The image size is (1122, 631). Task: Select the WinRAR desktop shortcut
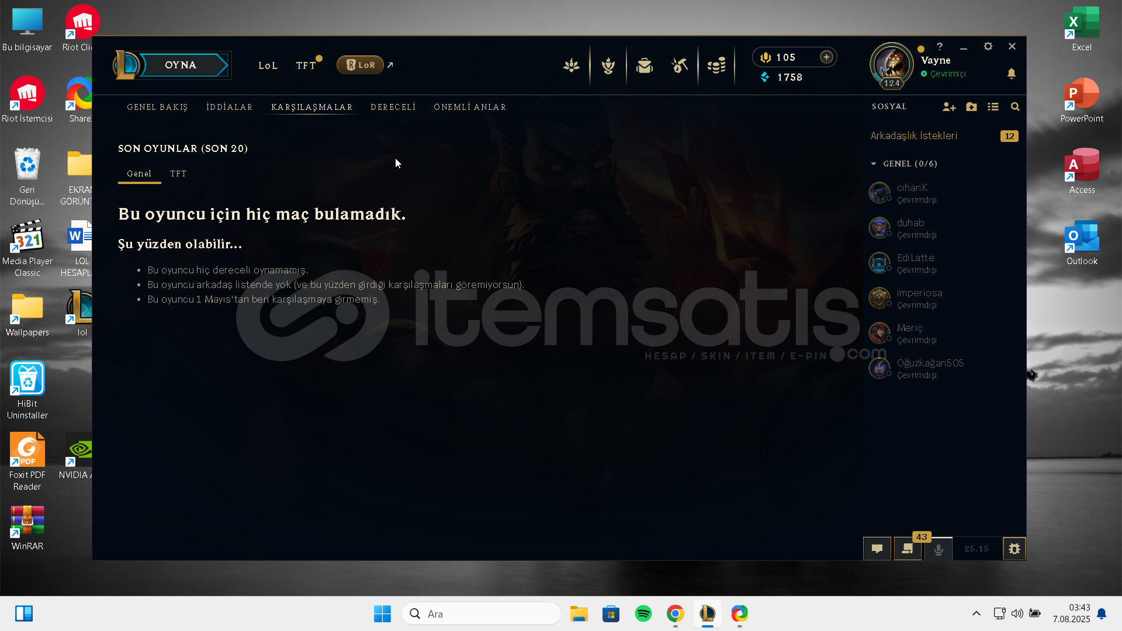pyautogui.click(x=27, y=528)
